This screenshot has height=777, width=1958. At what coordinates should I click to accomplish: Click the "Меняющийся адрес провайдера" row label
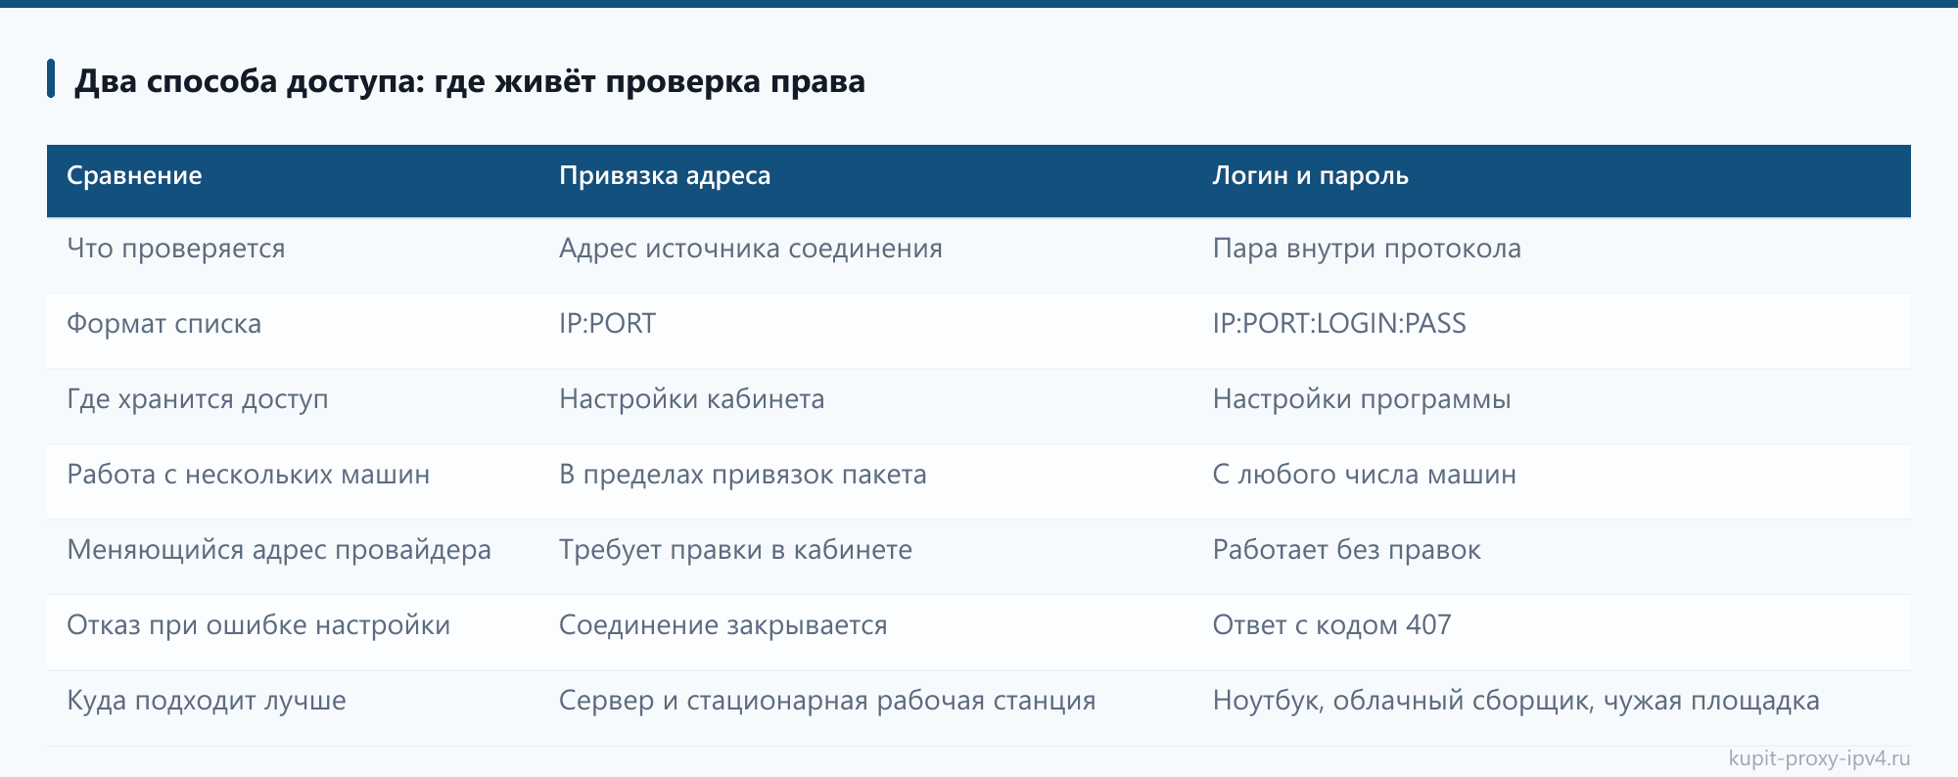click(279, 550)
